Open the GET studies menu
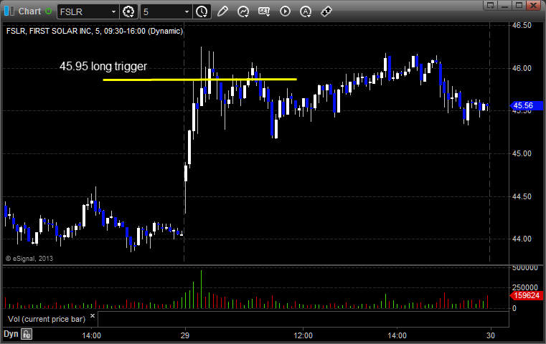546x344 pixels. [x=264, y=11]
